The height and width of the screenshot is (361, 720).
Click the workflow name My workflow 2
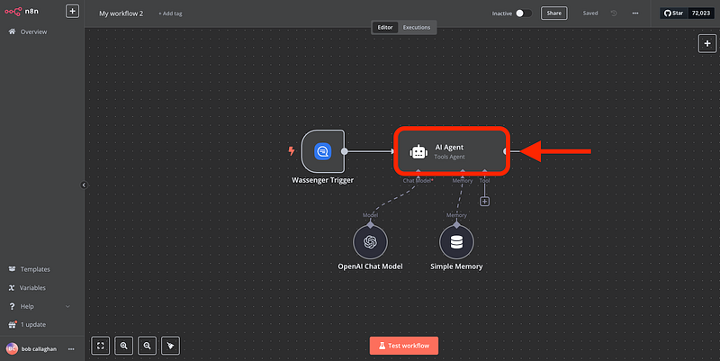coord(121,14)
